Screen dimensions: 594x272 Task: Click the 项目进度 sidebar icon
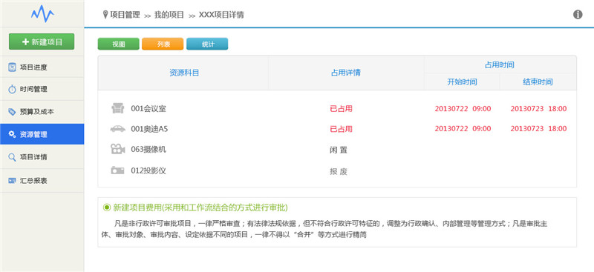(x=12, y=67)
